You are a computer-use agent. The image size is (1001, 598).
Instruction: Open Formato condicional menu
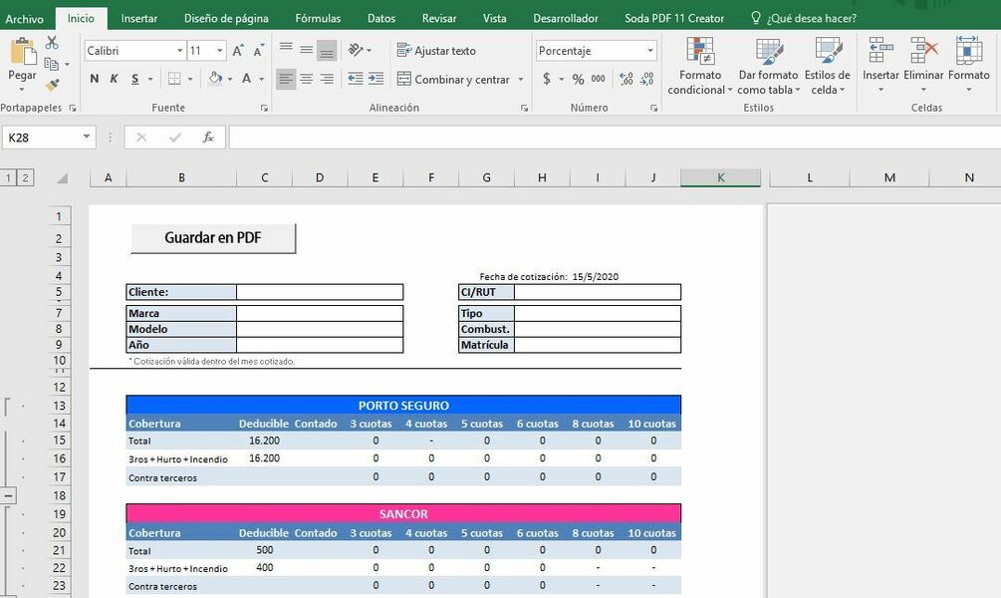700,67
